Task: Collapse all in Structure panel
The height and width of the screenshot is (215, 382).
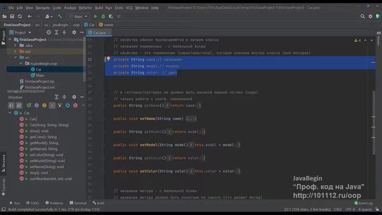Action: pos(64,97)
